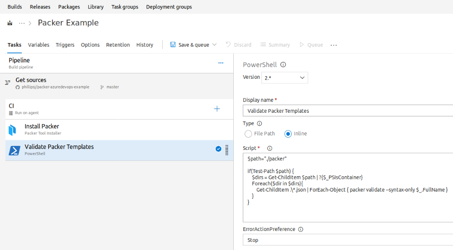The width and height of the screenshot is (453, 250).
Task: Click the Get sources lines icon
Action: (8, 82)
